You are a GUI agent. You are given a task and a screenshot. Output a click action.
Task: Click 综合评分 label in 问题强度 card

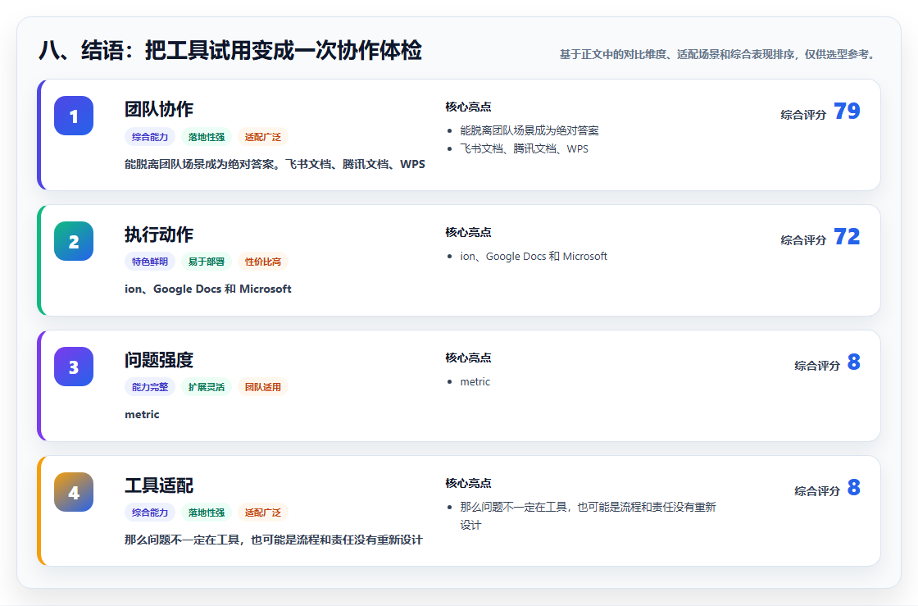pyautogui.click(x=817, y=366)
